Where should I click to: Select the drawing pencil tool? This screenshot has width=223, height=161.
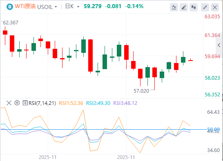point(184,7)
